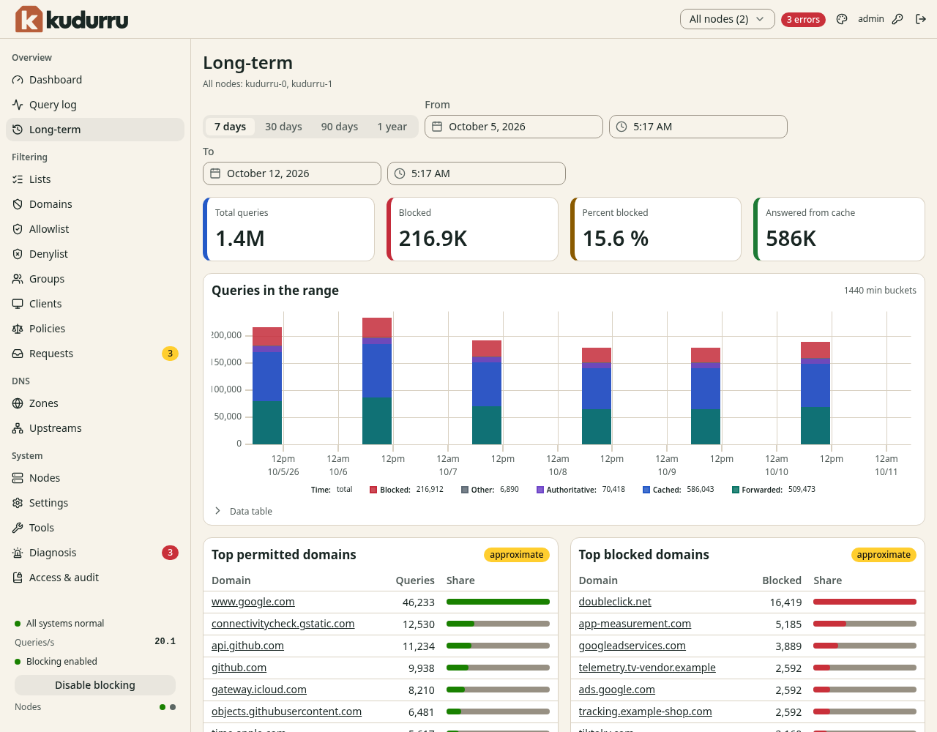Click the kudurru logo icon
The image size is (937, 732).
29,19
